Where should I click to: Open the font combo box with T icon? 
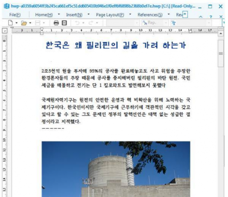point(191,23)
